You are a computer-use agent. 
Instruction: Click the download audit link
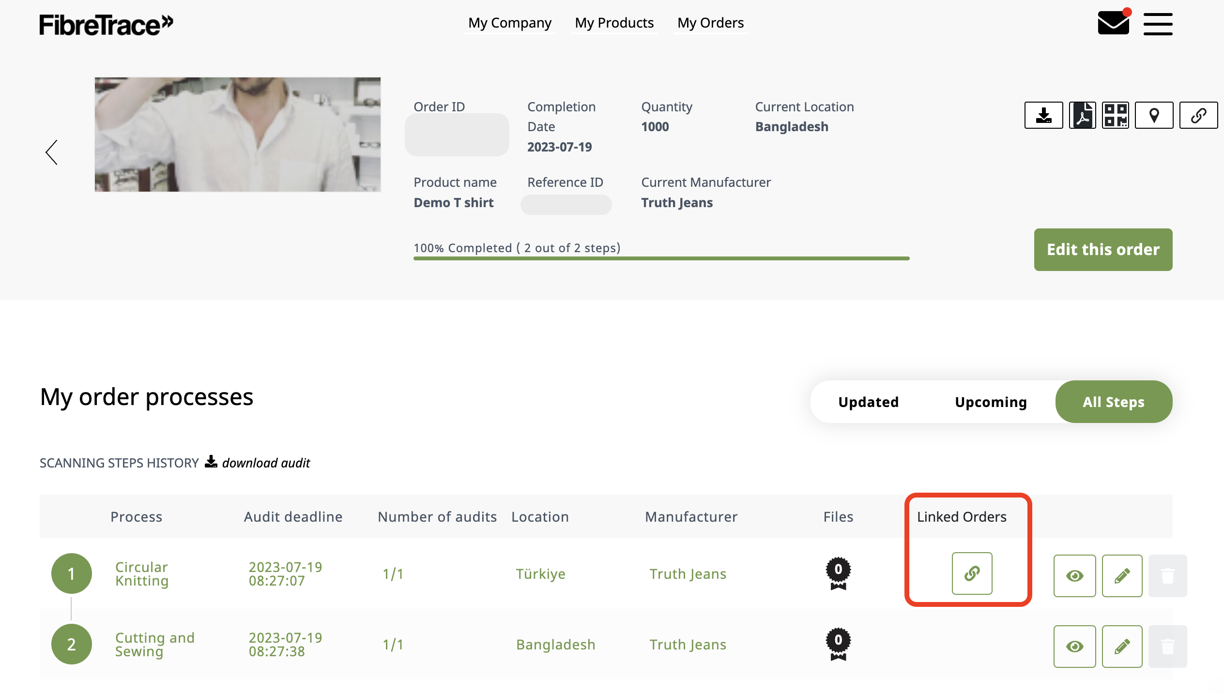(x=265, y=463)
